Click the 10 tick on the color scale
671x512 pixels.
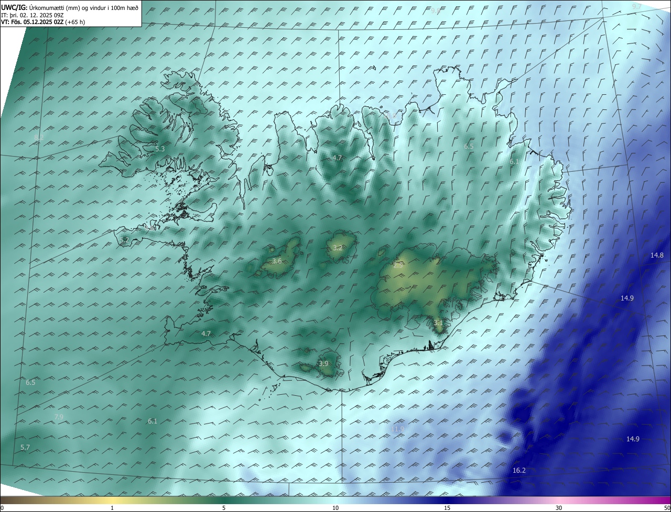click(x=335, y=508)
